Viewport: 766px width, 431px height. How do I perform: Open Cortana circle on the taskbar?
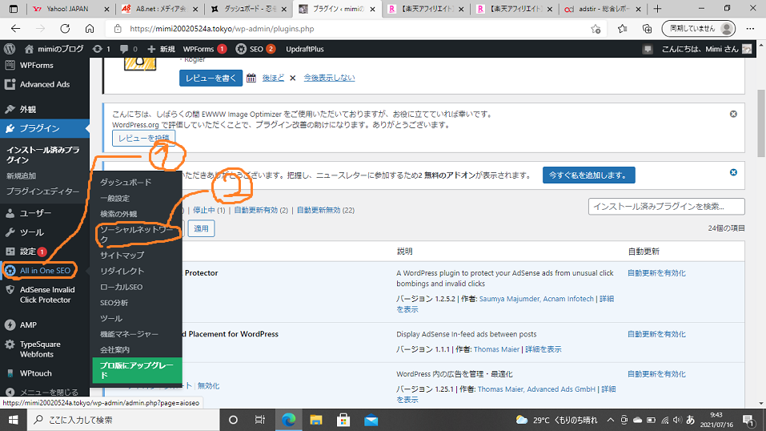tap(233, 420)
